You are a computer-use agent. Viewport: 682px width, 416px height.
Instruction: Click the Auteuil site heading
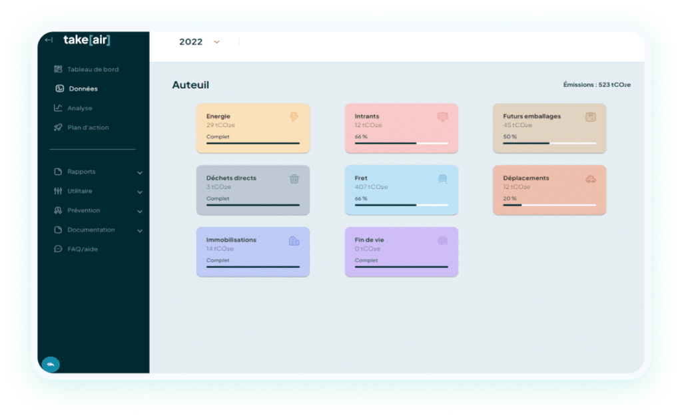coord(190,85)
